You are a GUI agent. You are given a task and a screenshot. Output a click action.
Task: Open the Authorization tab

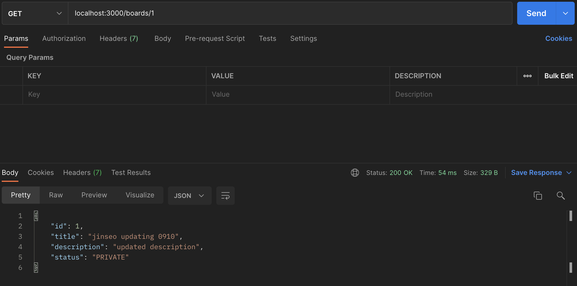[64, 39]
